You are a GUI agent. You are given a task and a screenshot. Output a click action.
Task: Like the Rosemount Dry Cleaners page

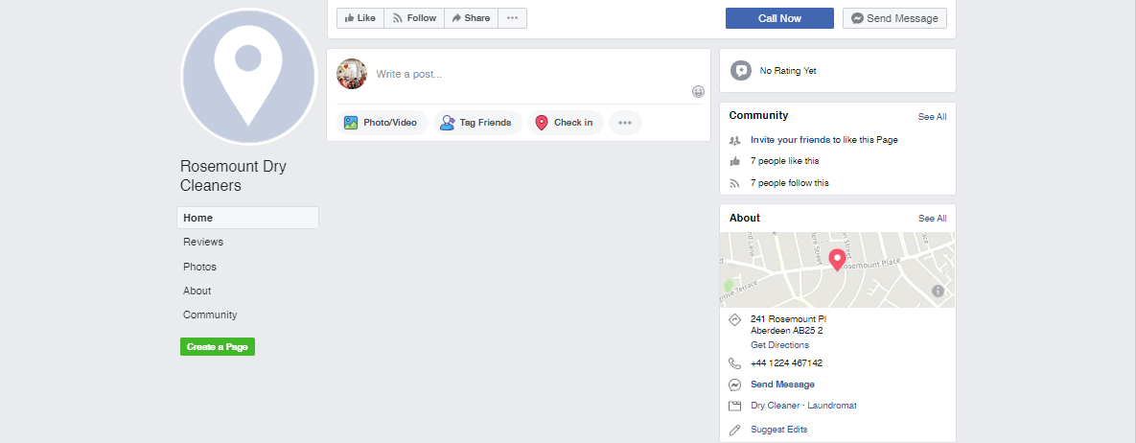[x=360, y=18]
